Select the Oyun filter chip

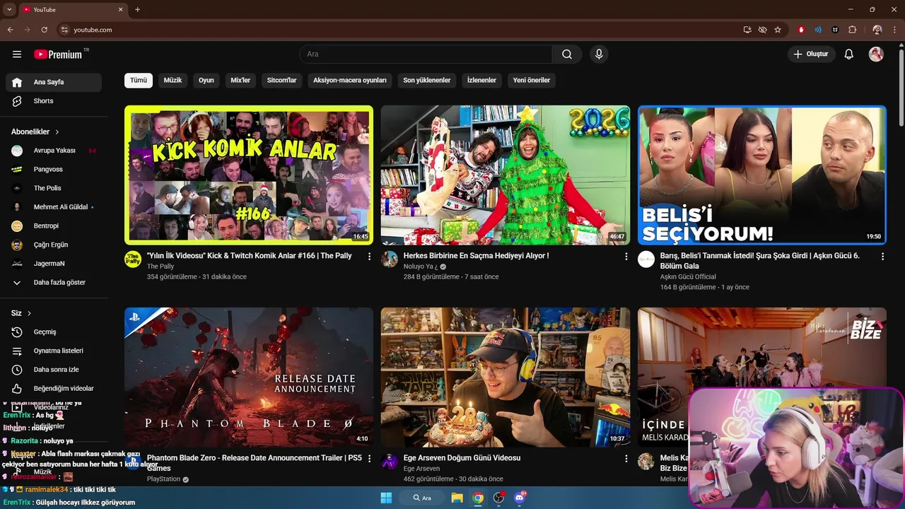(206, 81)
